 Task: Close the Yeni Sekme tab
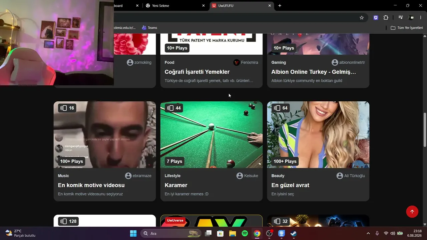click(203, 6)
